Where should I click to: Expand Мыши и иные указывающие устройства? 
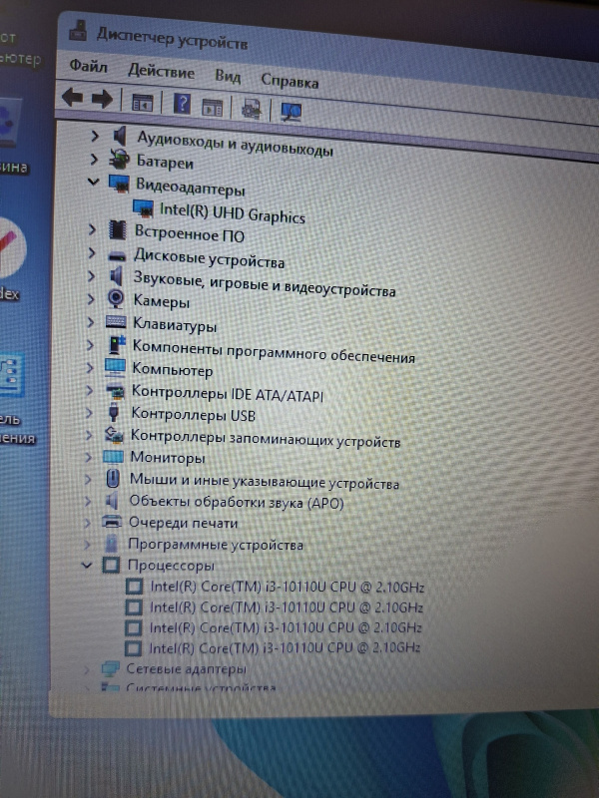coord(88,479)
